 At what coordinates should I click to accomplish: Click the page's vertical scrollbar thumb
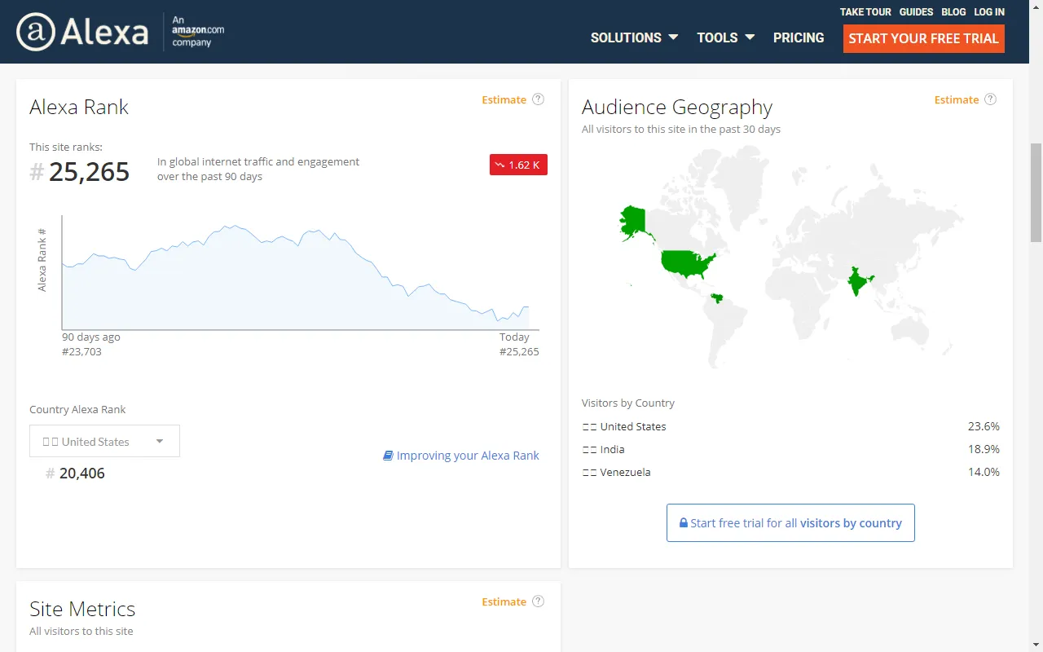tap(1036, 193)
